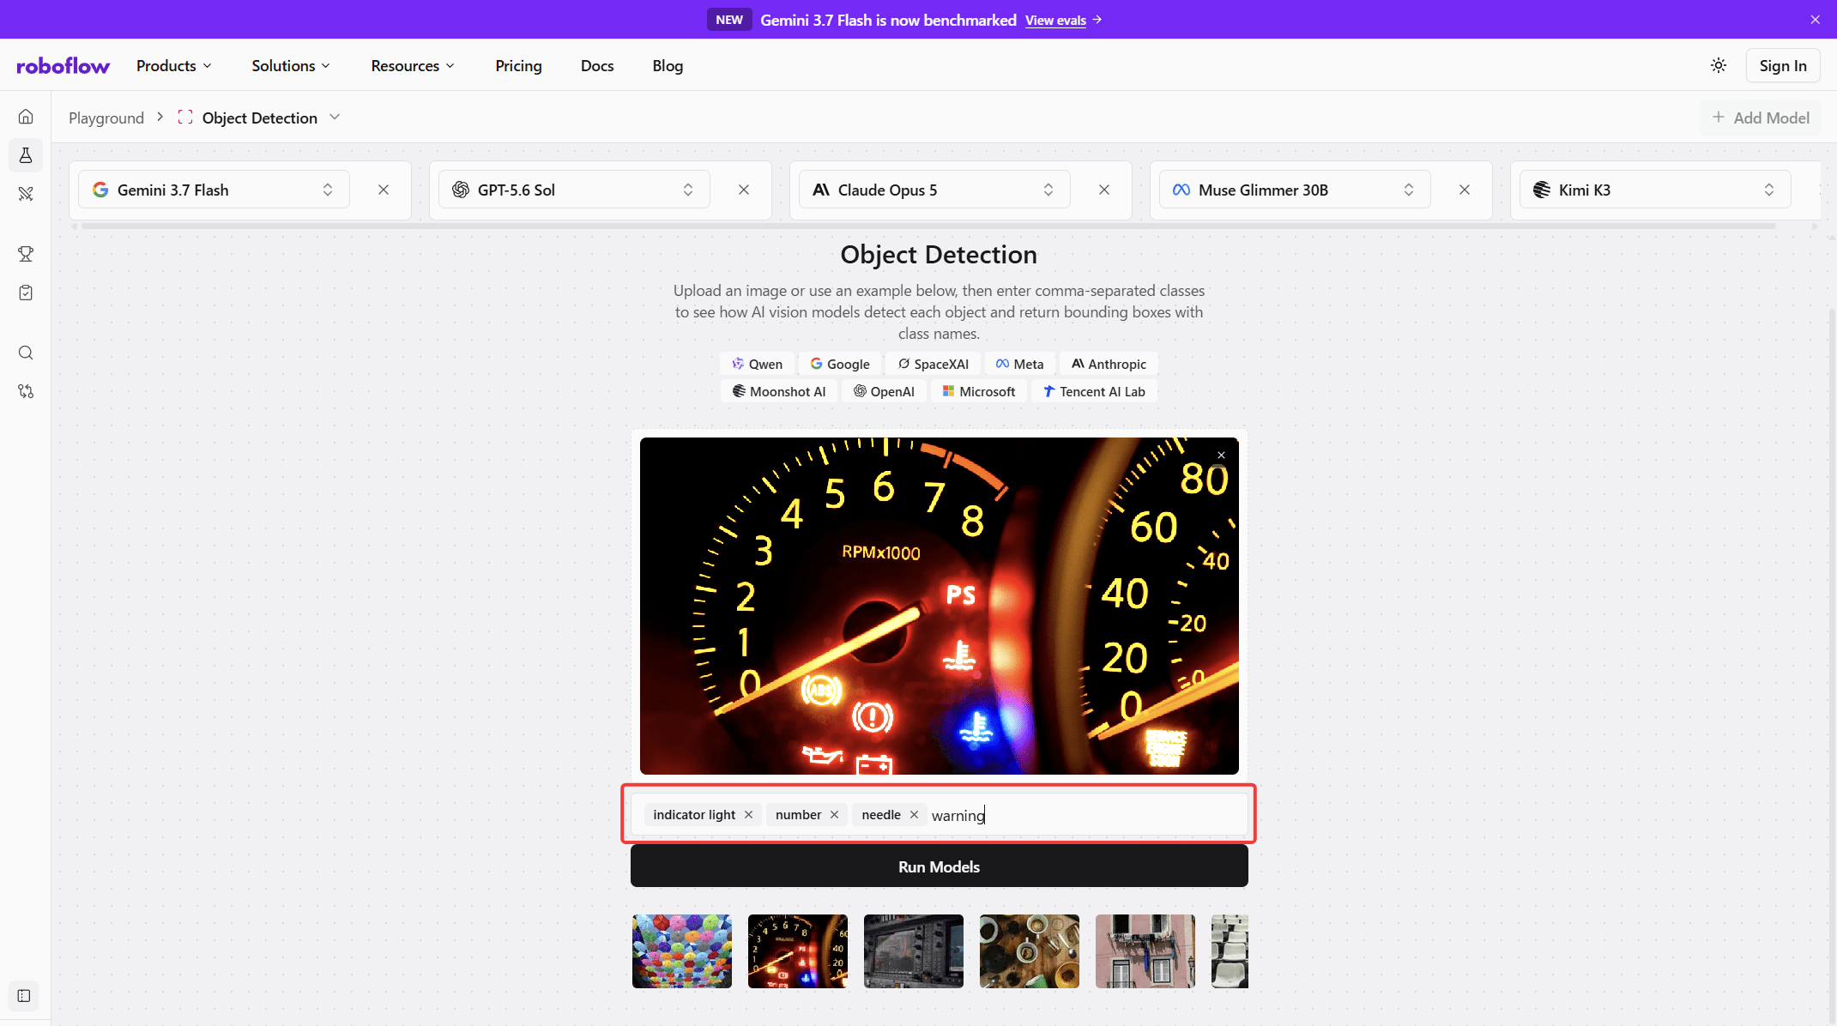
Task: Select the car dashboard example thumbnail
Action: pyautogui.click(x=798, y=951)
